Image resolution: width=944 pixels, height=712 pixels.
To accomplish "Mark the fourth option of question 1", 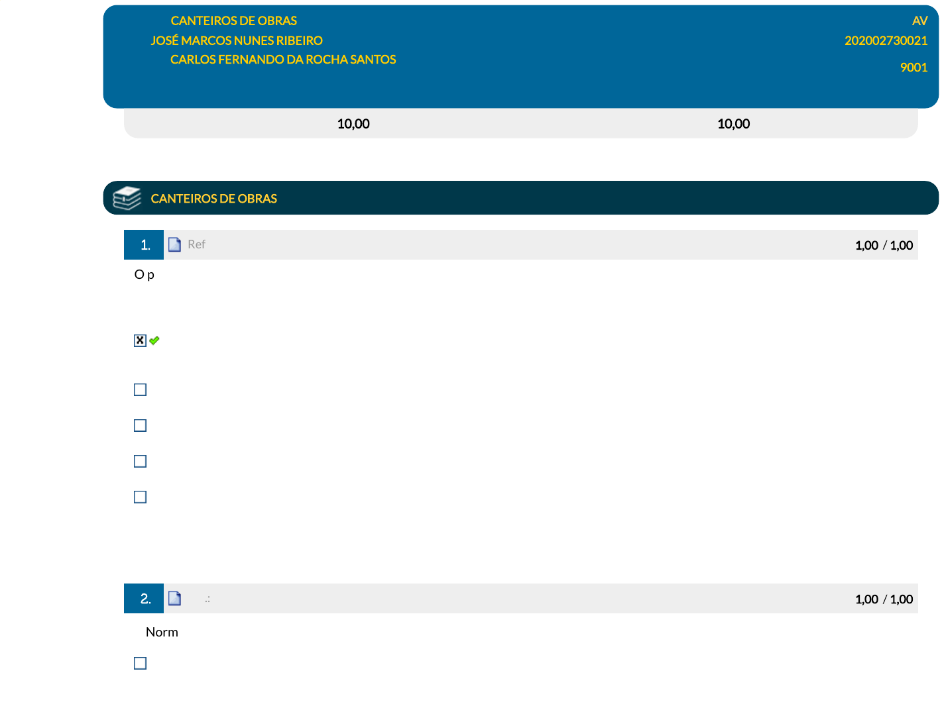I will 140,461.
